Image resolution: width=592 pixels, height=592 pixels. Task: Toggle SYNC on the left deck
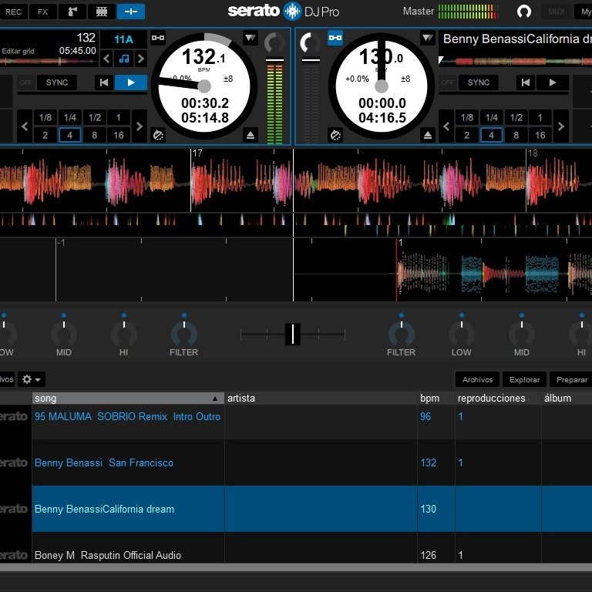coord(57,82)
